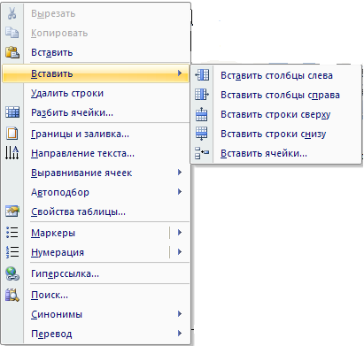Viewport: 364px width, 346px height.
Task: Click the hyperlink globe icon
Action: [12, 273]
